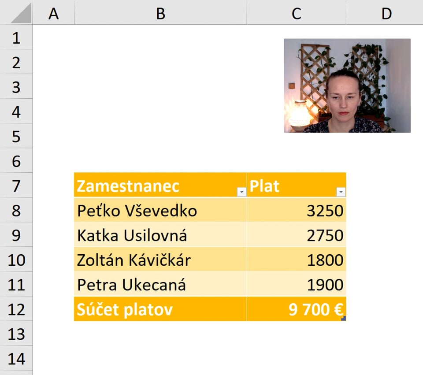423x375 pixels.
Task: Click the Select All corner triangle
Action: pyautogui.click(x=22, y=13)
